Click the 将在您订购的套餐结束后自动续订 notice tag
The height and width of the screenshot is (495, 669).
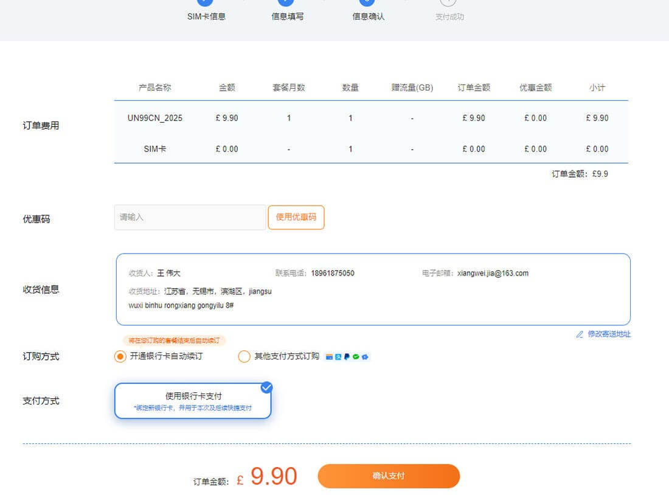[x=174, y=341]
